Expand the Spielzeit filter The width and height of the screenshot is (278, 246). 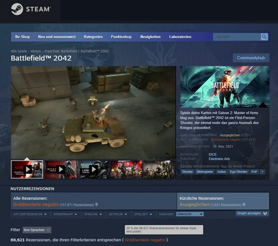pos(143,214)
